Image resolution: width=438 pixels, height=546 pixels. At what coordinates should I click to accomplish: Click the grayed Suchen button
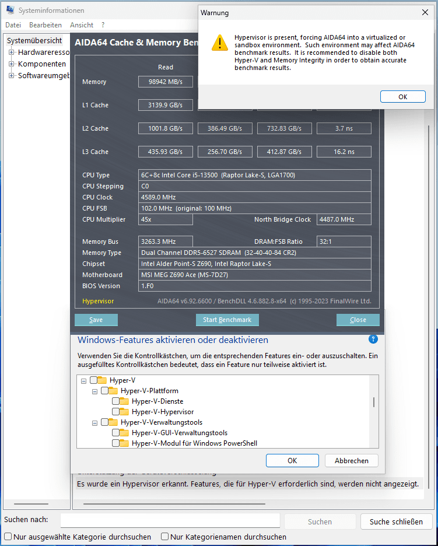(320, 521)
